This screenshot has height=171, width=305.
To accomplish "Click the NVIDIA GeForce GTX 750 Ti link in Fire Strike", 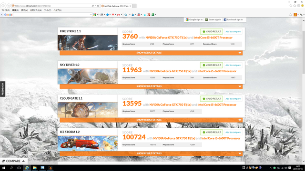I will [166, 38].
